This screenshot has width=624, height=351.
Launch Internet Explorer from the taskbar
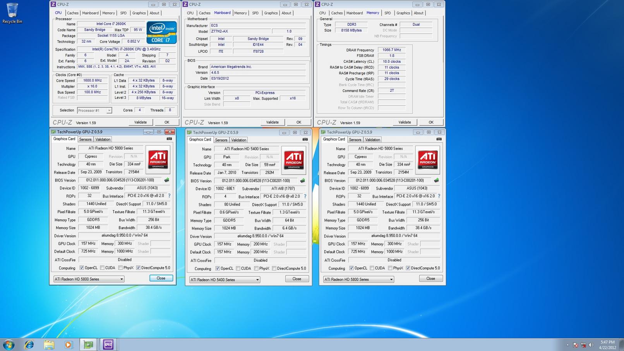(x=29, y=344)
